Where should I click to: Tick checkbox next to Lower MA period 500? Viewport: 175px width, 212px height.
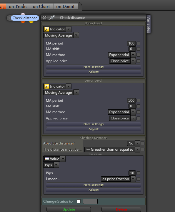[138, 101]
